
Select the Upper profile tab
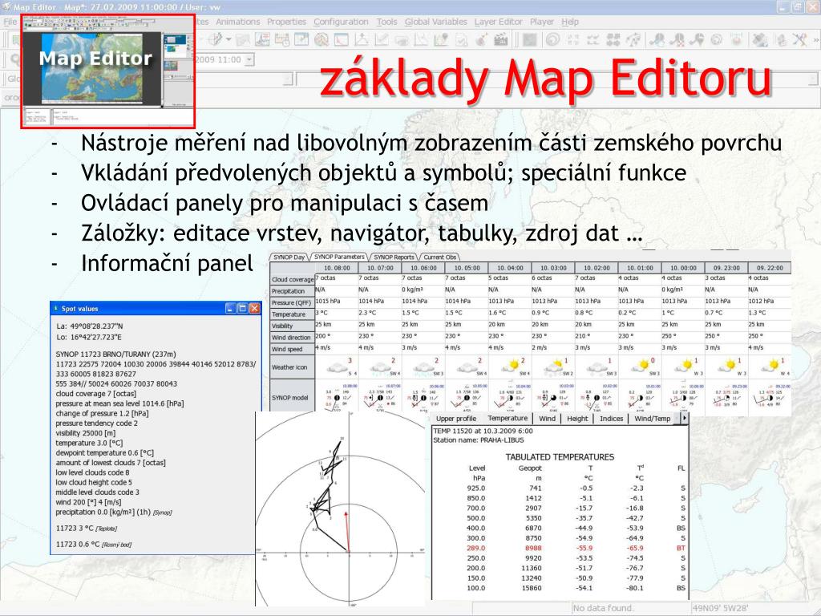456,419
